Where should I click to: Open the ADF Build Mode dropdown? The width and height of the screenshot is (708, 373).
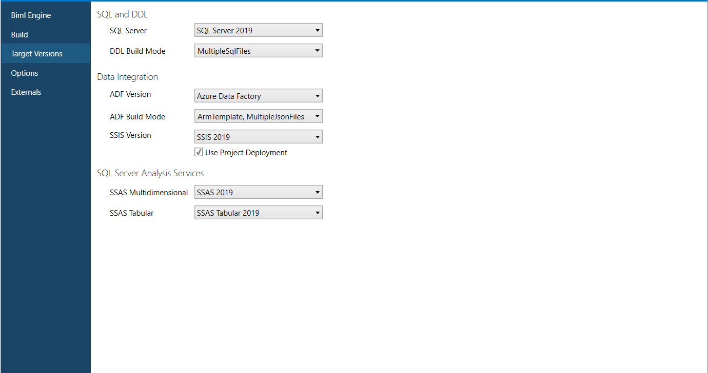point(258,116)
